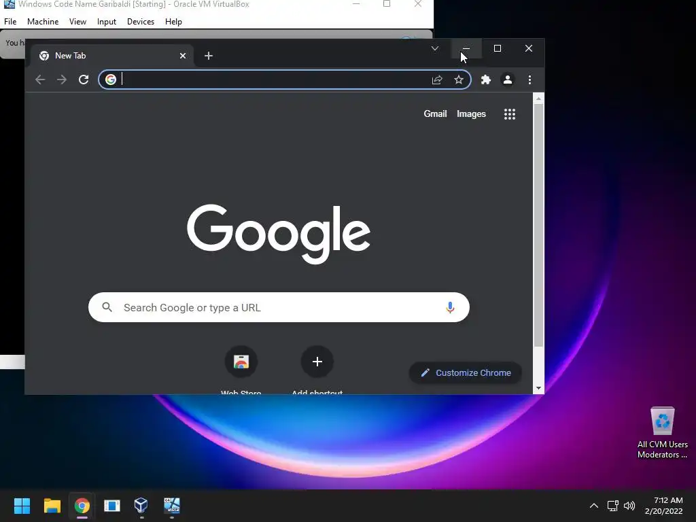696x522 pixels.
Task: Open the Extensions puzzle icon
Action: [486, 80]
